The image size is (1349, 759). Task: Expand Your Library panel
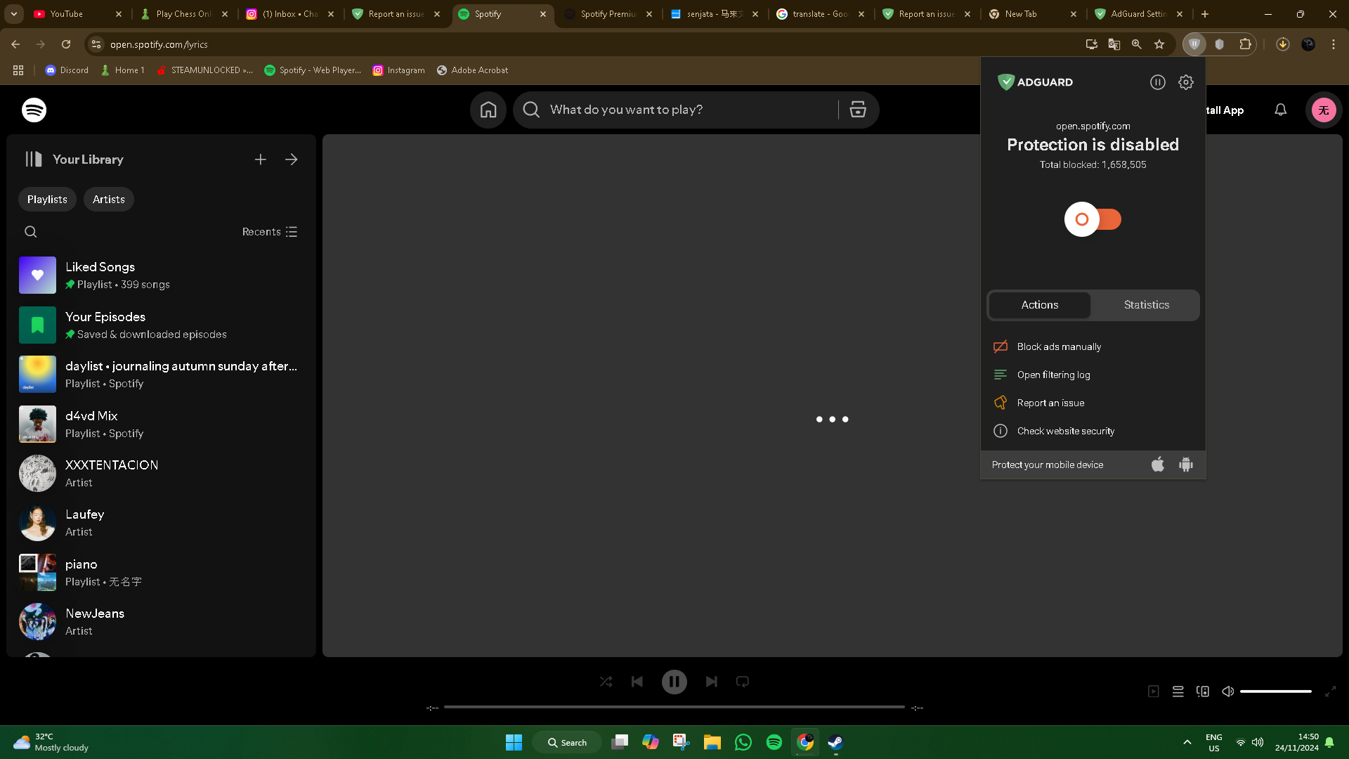(x=291, y=160)
